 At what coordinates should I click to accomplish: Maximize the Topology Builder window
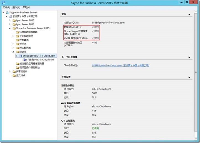pyautogui.click(x=187, y=2)
